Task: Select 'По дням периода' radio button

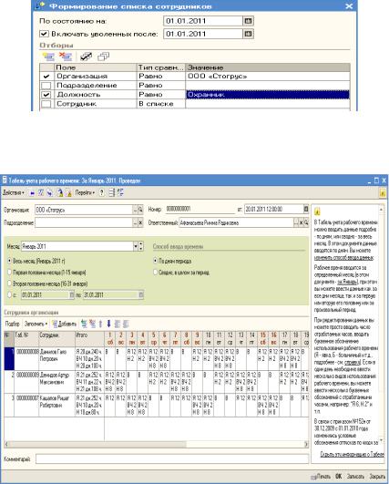Action: 156,261
